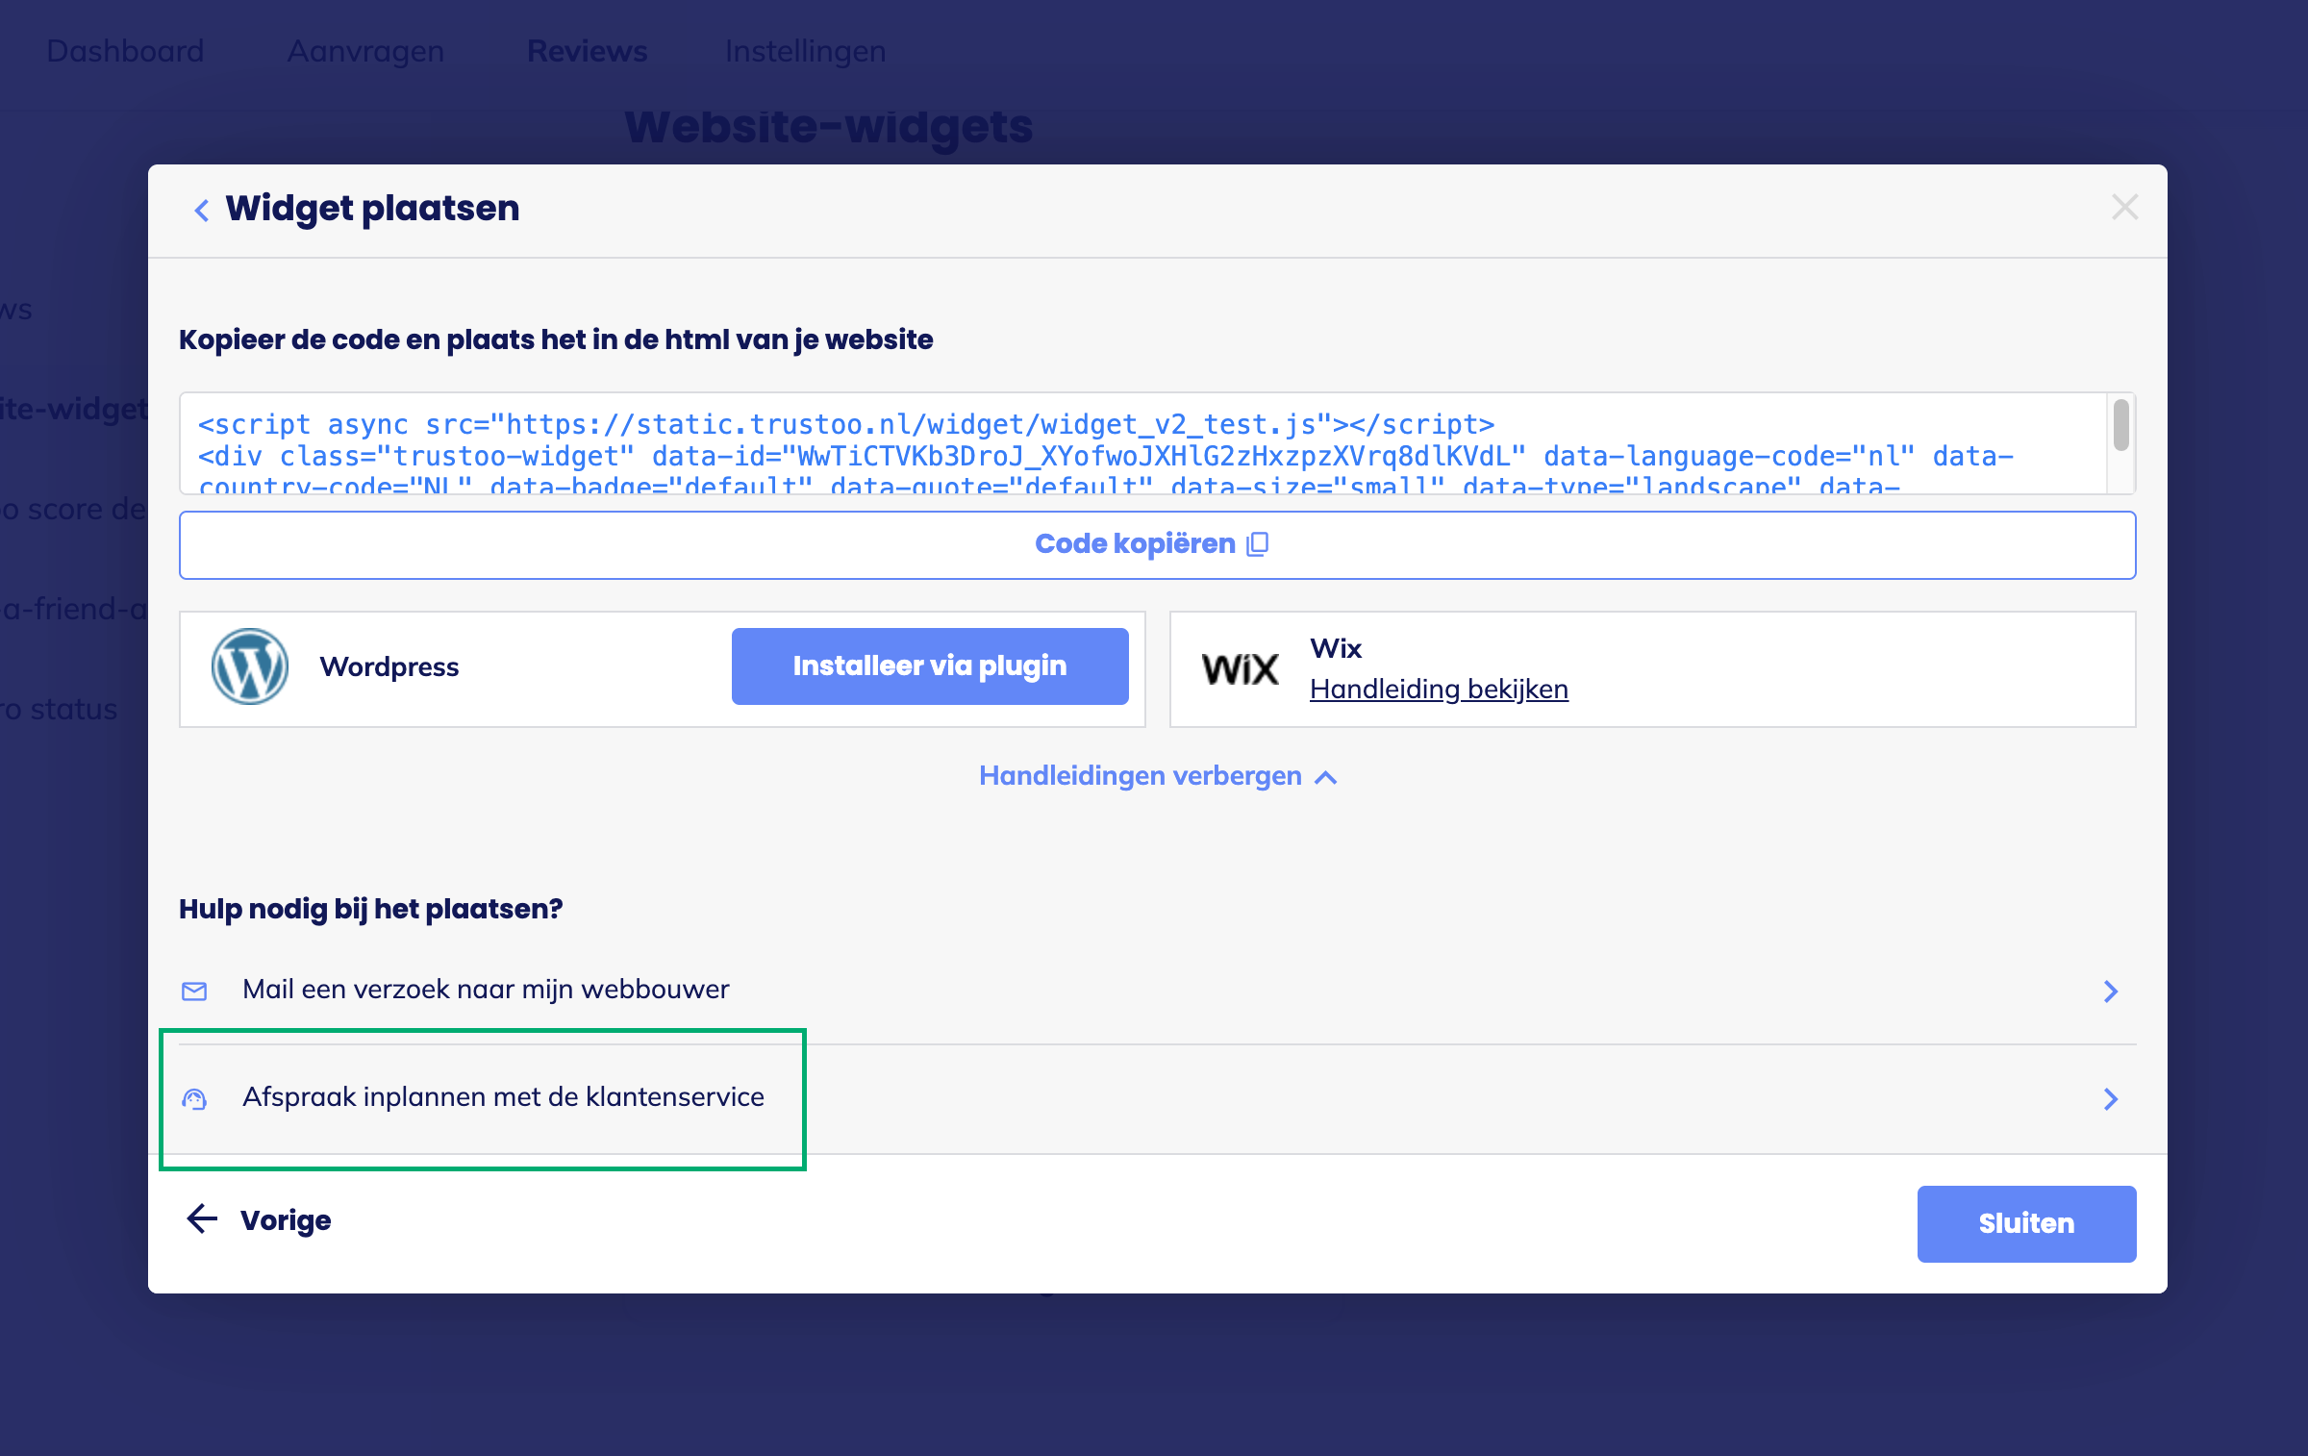Select the Aanvragen tab
Image resolution: width=2308 pixels, height=1456 pixels.
click(364, 51)
